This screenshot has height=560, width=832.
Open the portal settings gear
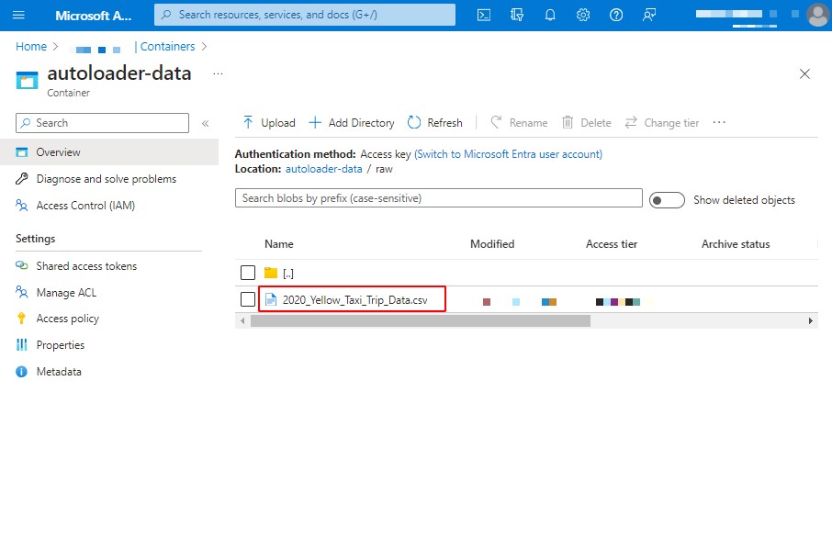pyautogui.click(x=583, y=15)
